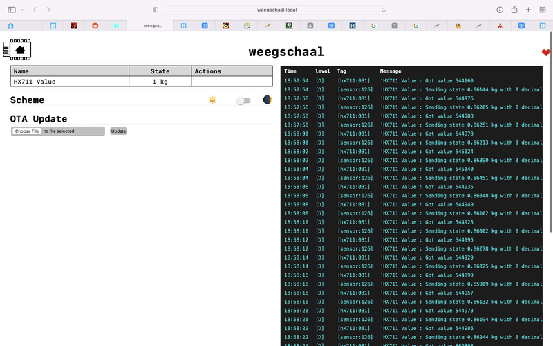The height and width of the screenshot is (346, 553).
Task: Click the Scheme heading
Action: (27, 100)
